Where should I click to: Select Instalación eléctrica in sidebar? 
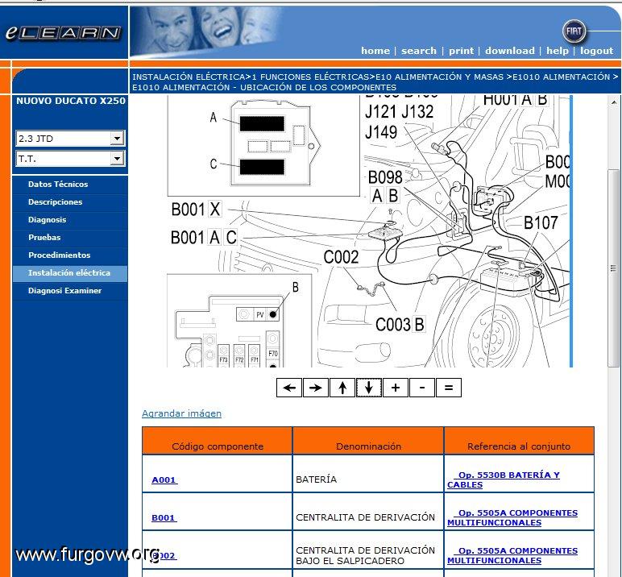(x=69, y=273)
